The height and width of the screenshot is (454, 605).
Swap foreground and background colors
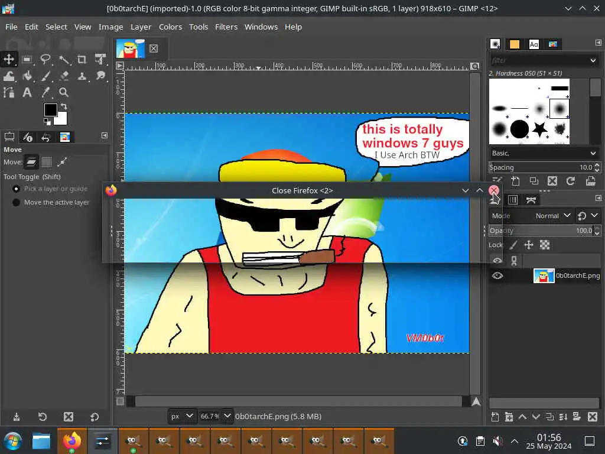tap(64, 107)
